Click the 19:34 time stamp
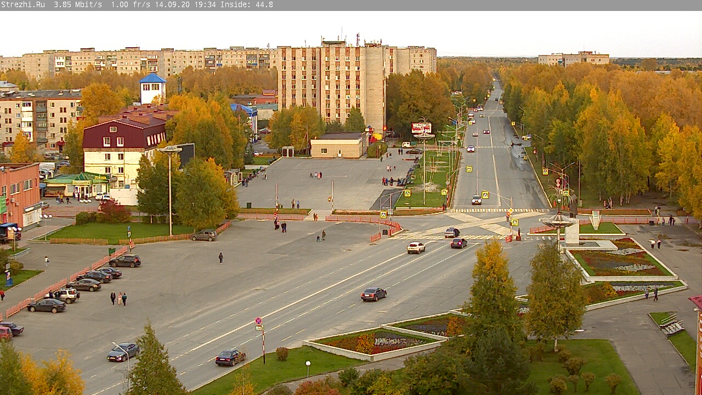This screenshot has height=395, width=702. 205,5
